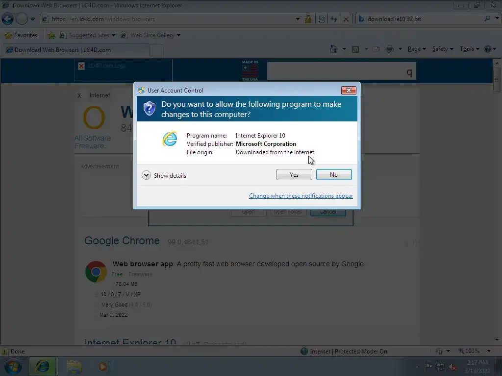Open address bar autocomplete dropdown arrow

tap(298, 19)
